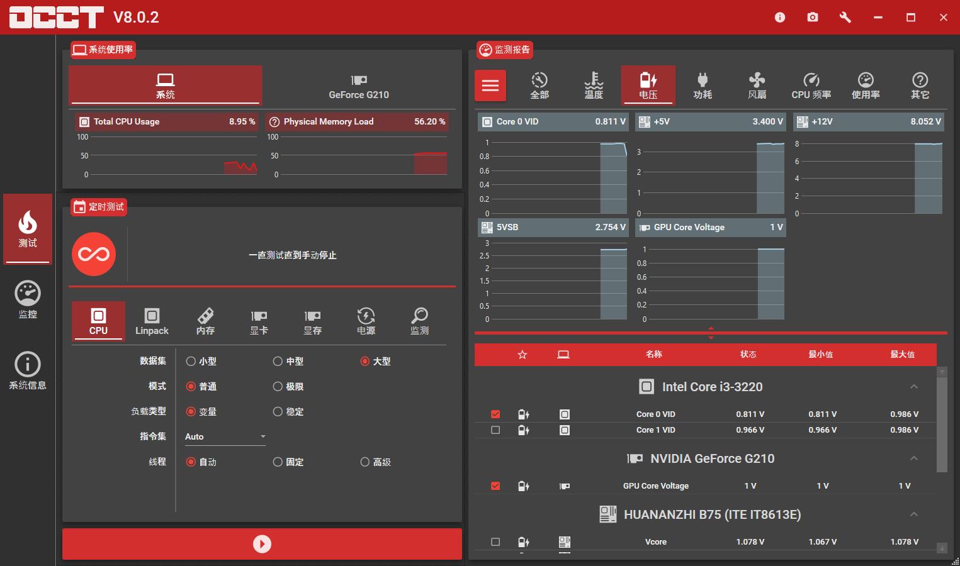960x566 pixels.
Task: Take a screenshot with the camera icon
Action: tap(813, 18)
